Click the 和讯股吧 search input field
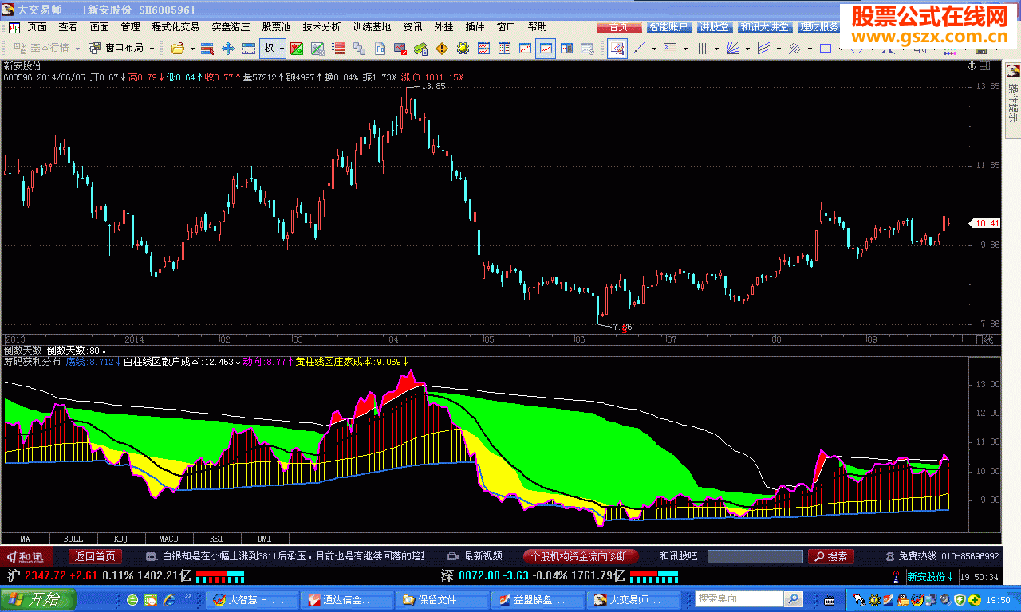1021x612 pixels. point(755,556)
